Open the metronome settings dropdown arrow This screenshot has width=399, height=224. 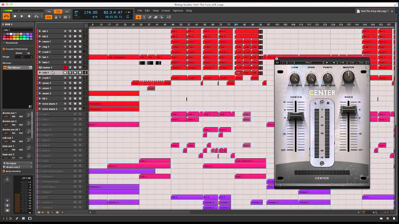pyautogui.click(x=60, y=17)
